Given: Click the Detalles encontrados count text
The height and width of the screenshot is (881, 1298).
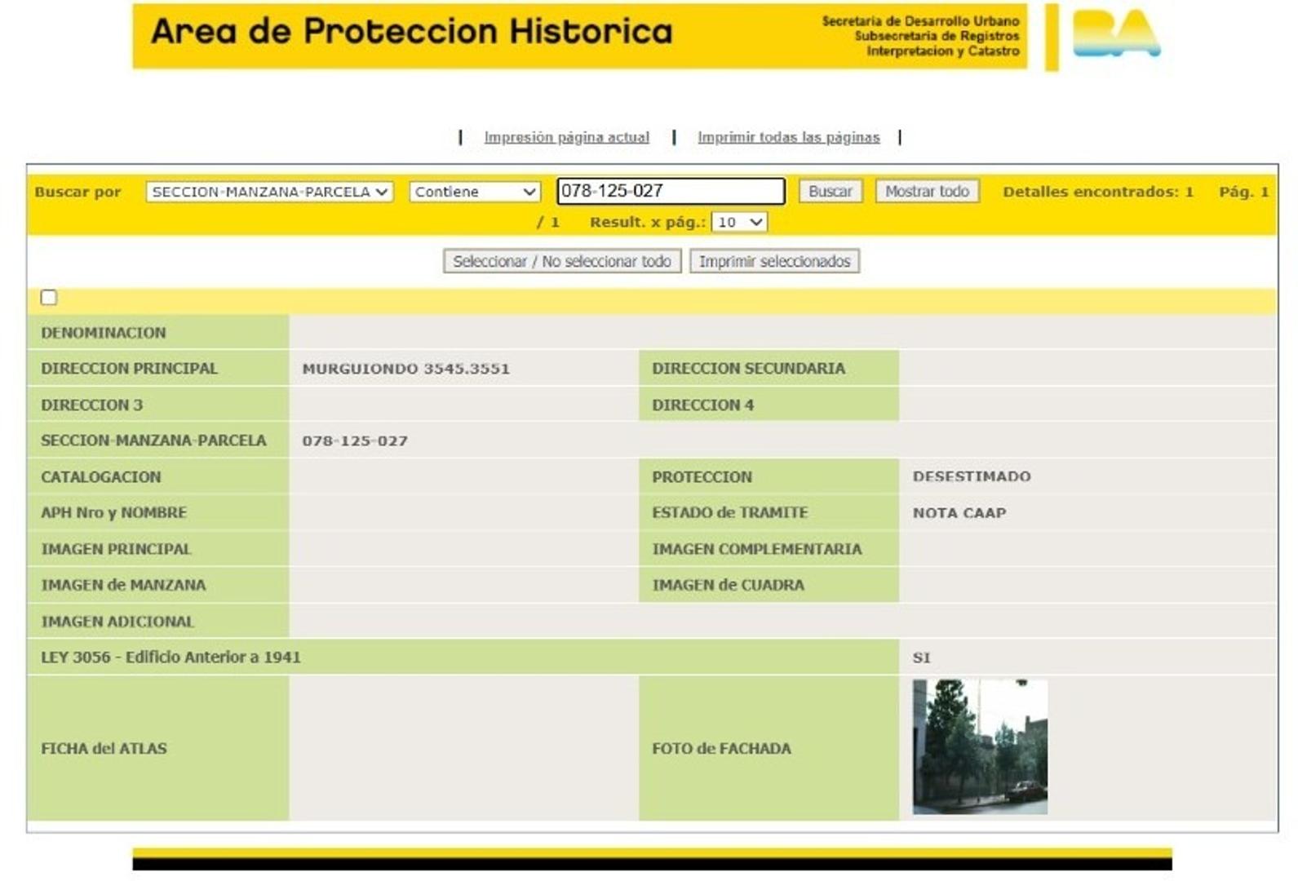Looking at the screenshot, I should click(1097, 192).
